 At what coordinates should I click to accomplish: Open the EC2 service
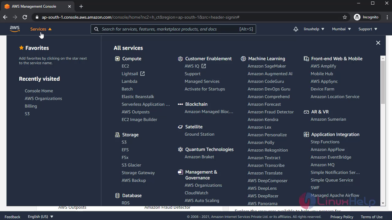(x=125, y=66)
